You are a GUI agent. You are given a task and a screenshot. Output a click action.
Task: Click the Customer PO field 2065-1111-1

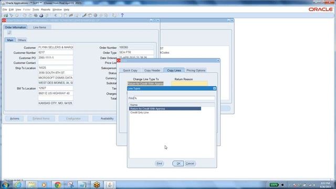point(56,58)
